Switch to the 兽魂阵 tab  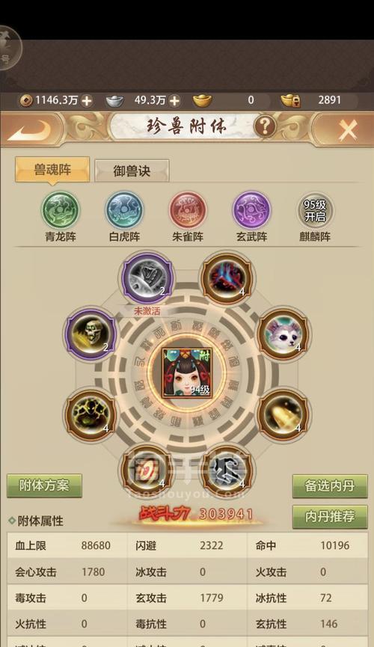(52, 170)
